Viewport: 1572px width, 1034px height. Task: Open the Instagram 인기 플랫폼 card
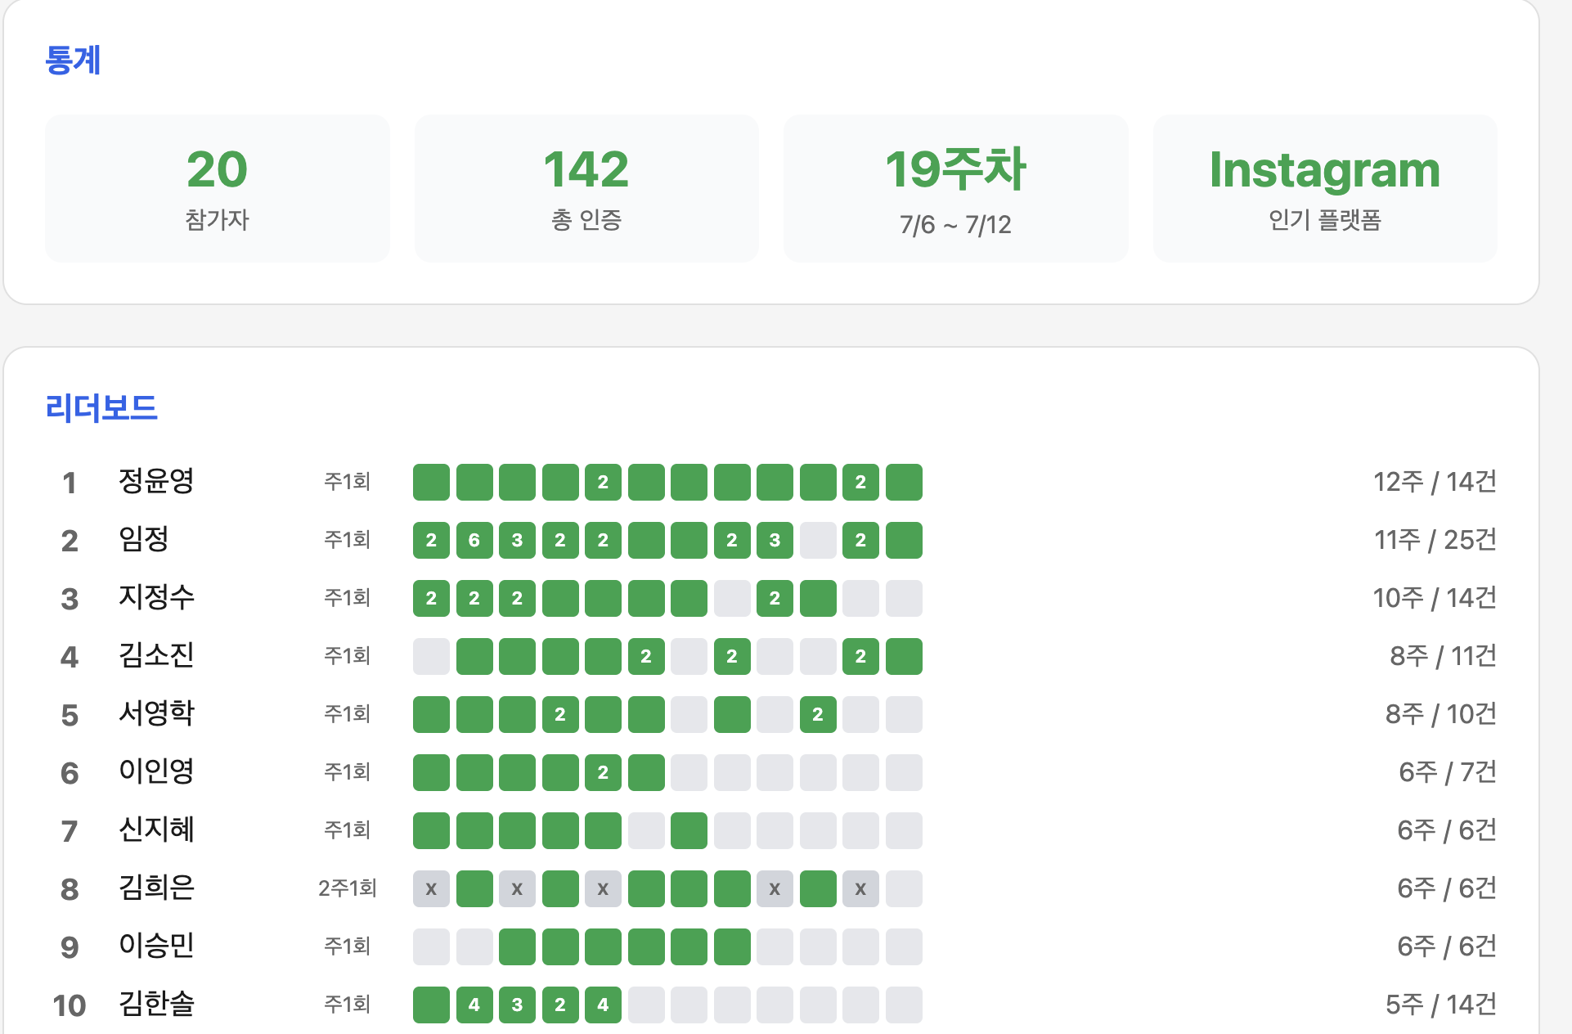1325,188
